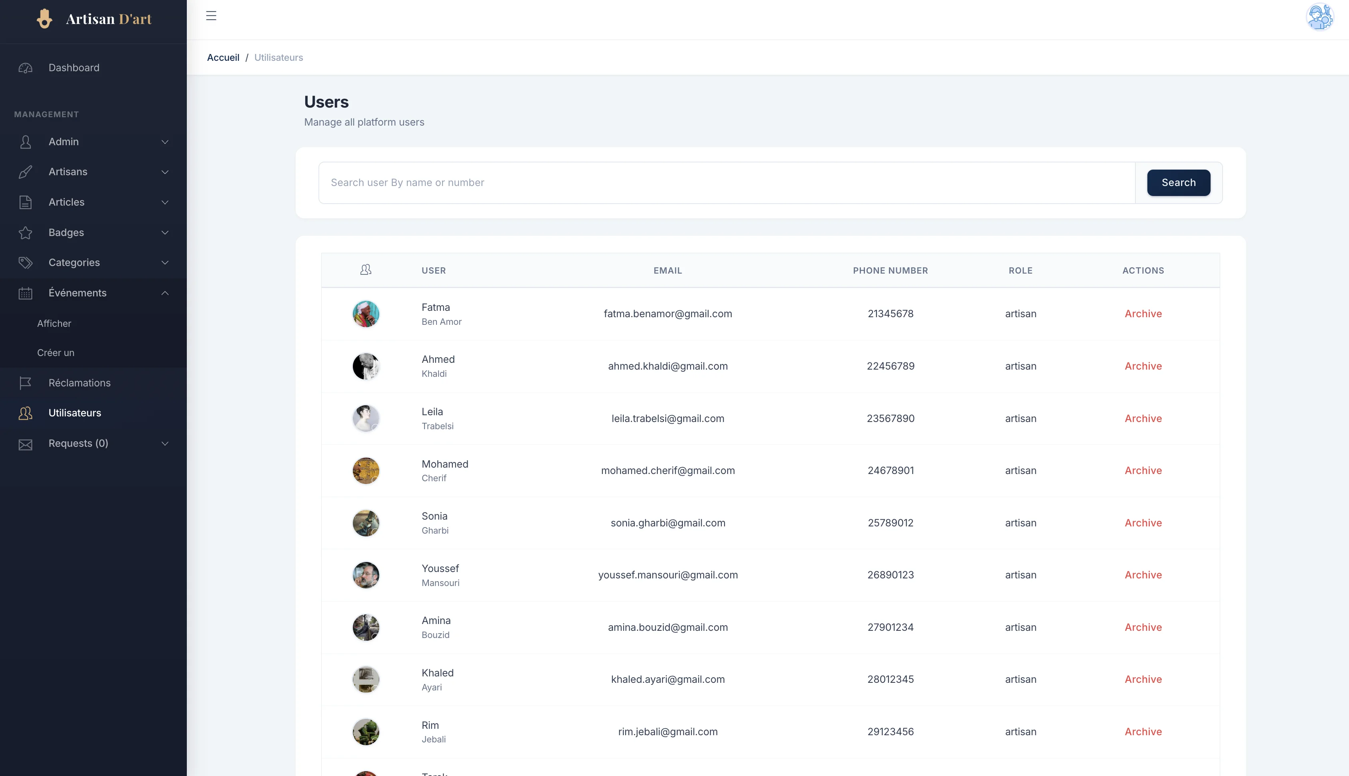Click the Requests envelope icon
This screenshot has width=1349, height=776.
point(25,444)
